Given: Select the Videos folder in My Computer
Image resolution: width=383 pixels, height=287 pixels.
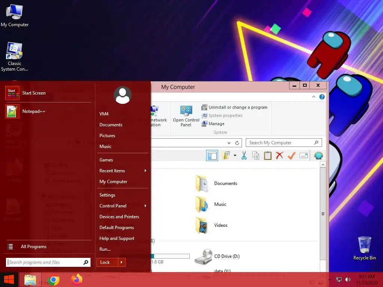Looking at the screenshot, I should click(x=211, y=225).
